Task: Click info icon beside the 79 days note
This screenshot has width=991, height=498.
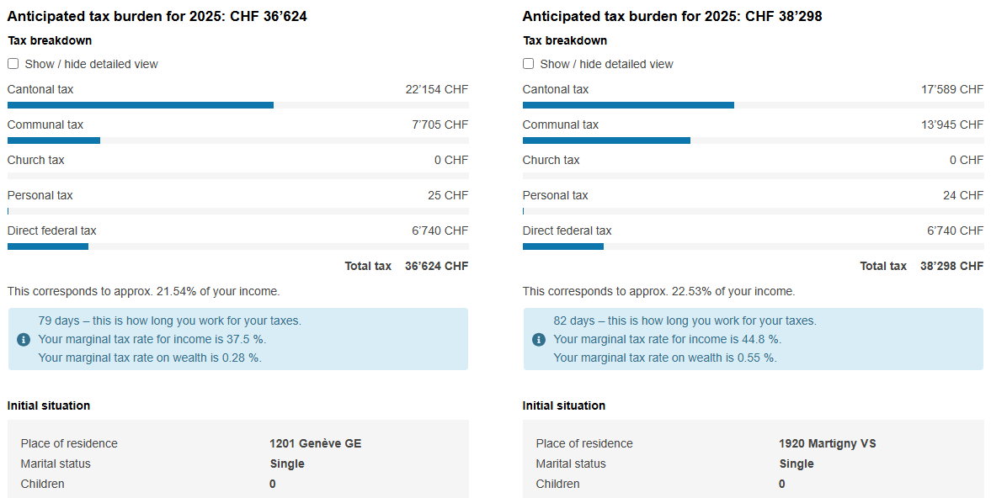Action: 24,339
